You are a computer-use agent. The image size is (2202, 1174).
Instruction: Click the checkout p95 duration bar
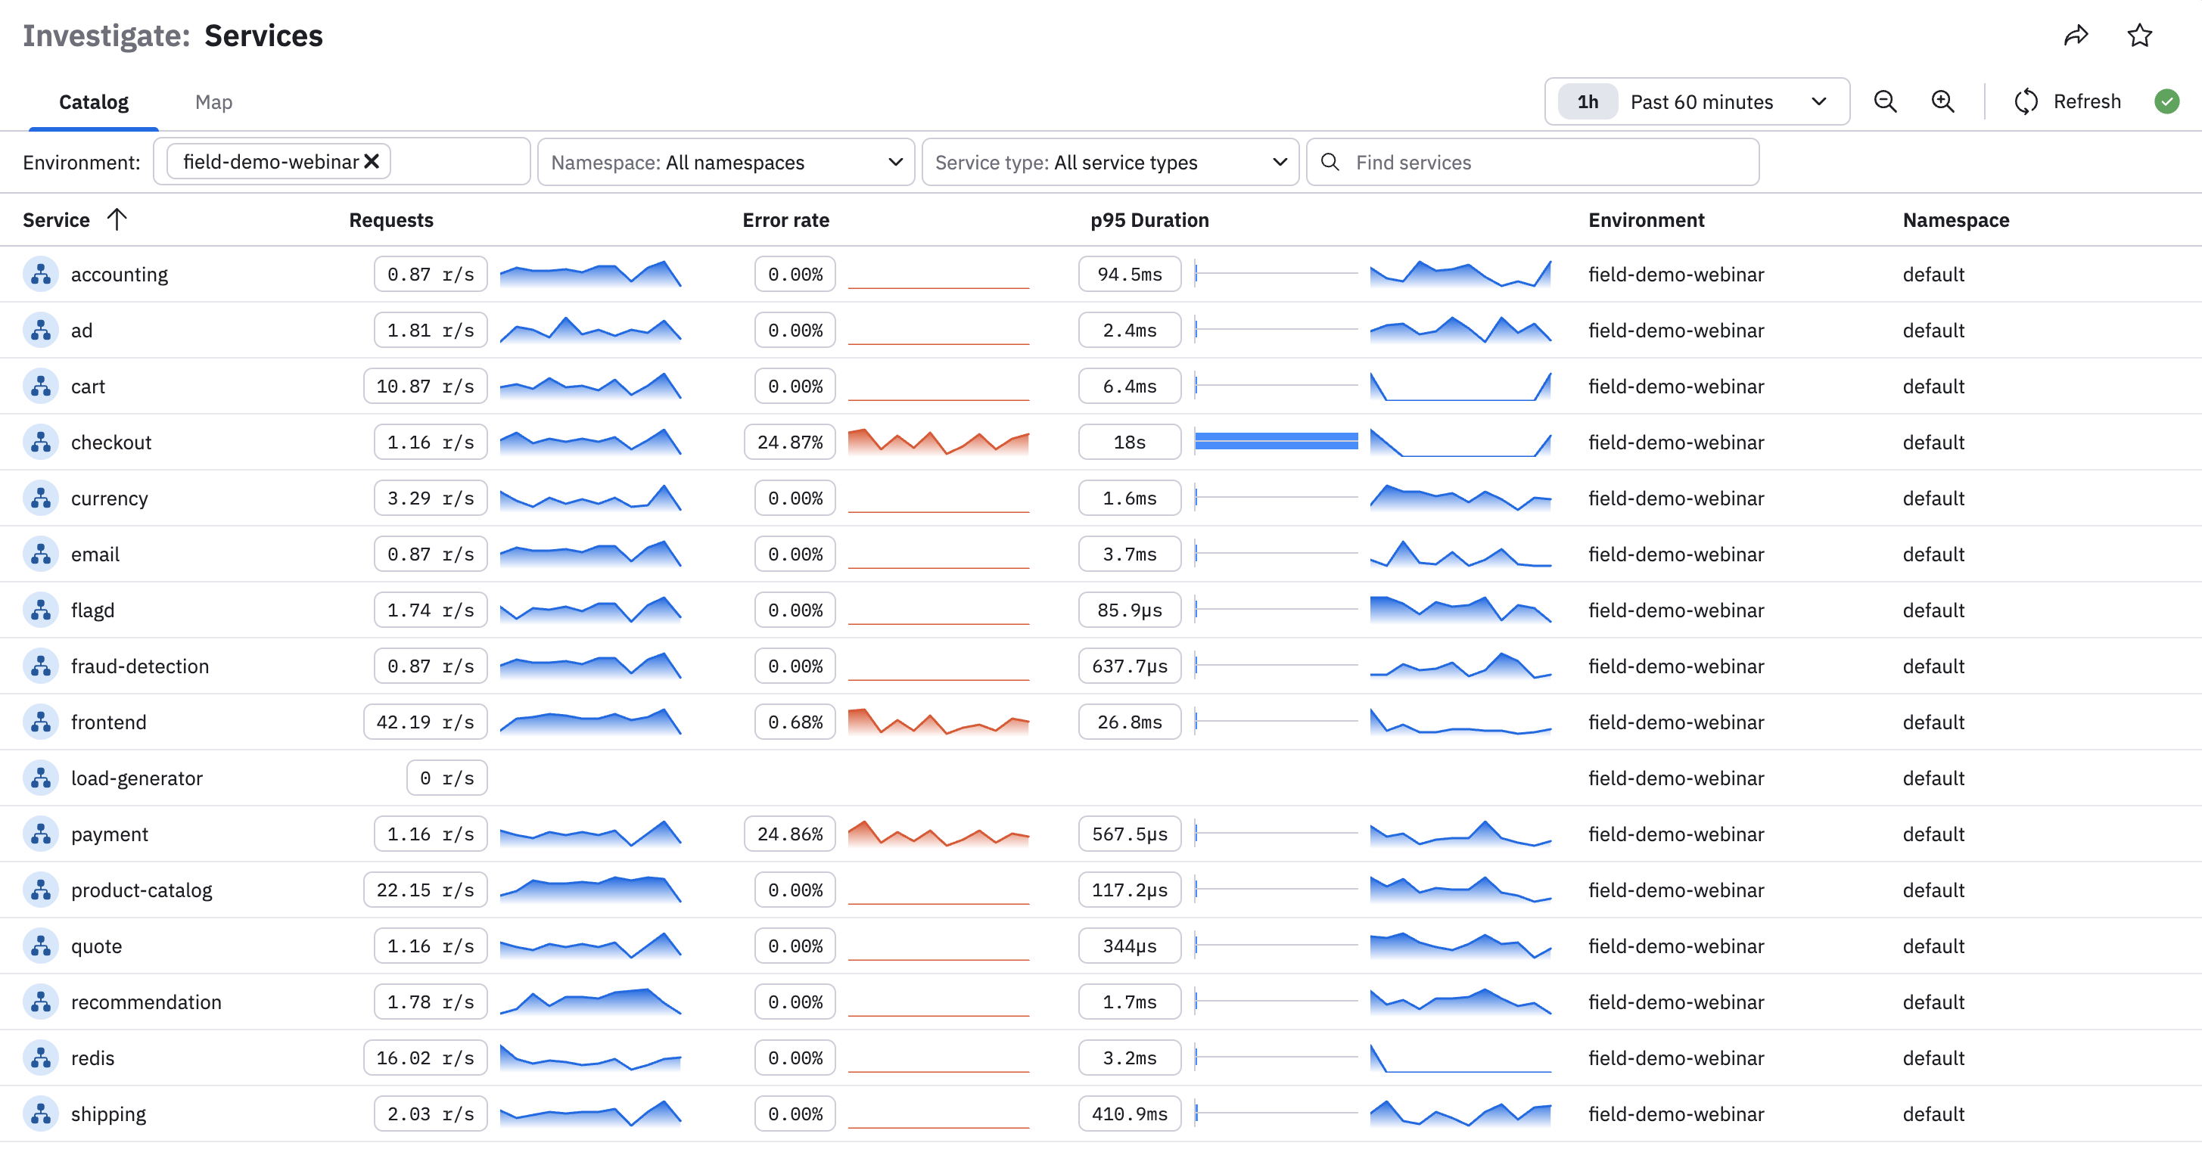1275,441
